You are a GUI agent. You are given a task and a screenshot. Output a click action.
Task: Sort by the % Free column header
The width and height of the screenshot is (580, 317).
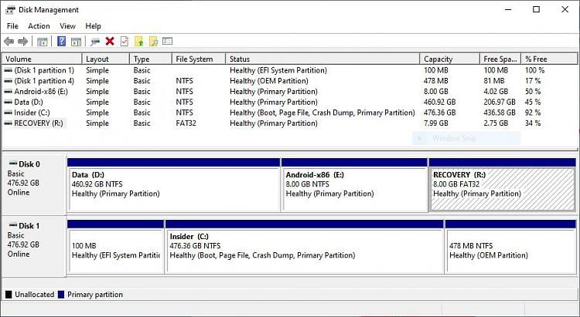click(549, 59)
